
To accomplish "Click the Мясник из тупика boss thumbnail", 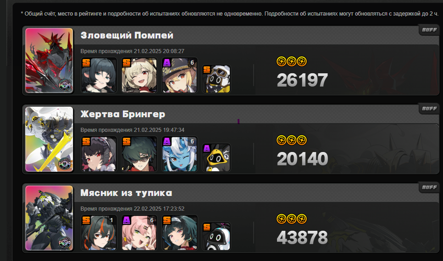I will pyautogui.click(x=49, y=218).
